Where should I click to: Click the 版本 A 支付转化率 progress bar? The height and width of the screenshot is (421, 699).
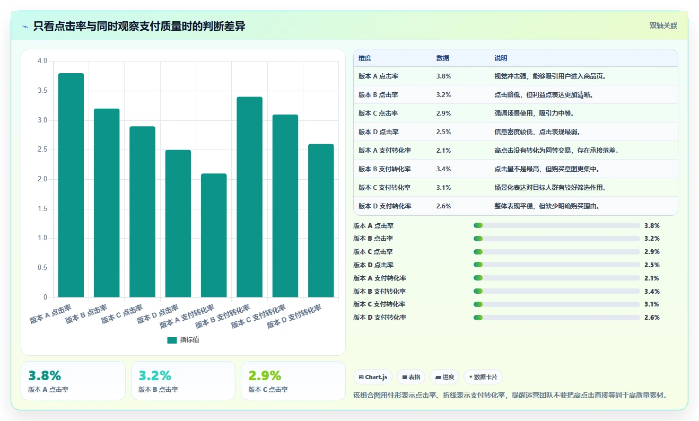[557, 278]
